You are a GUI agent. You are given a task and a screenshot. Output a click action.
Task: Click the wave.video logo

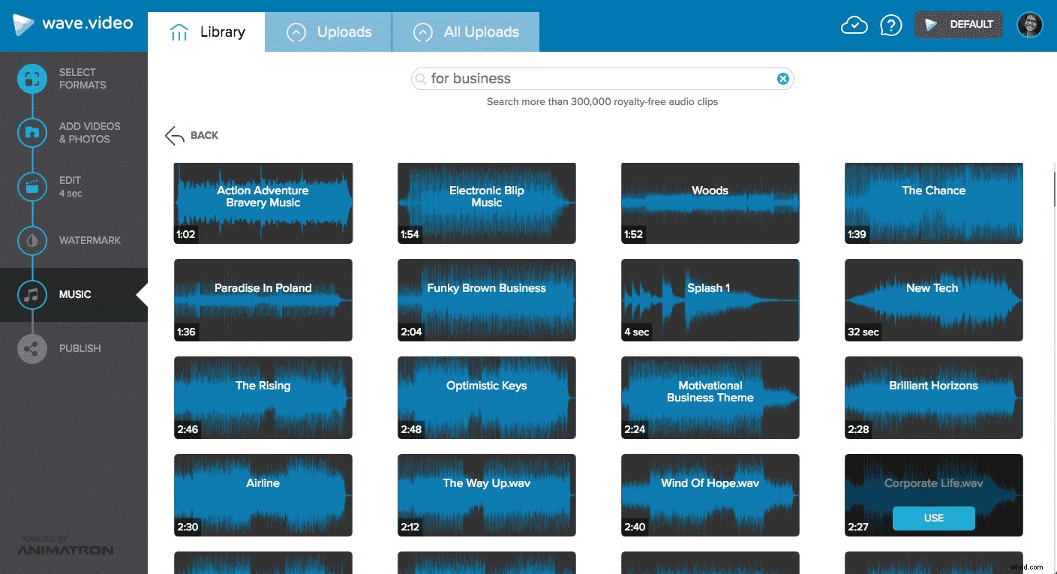pyautogui.click(x=73, y=24)
